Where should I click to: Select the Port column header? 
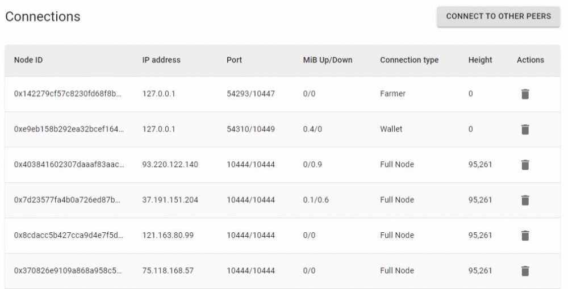234,60
